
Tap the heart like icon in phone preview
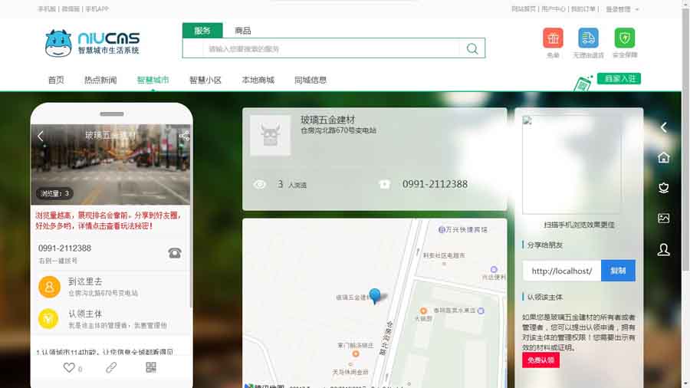(69, 368)
